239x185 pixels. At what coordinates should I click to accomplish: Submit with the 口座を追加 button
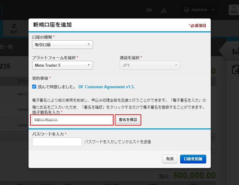pos(193,159)
